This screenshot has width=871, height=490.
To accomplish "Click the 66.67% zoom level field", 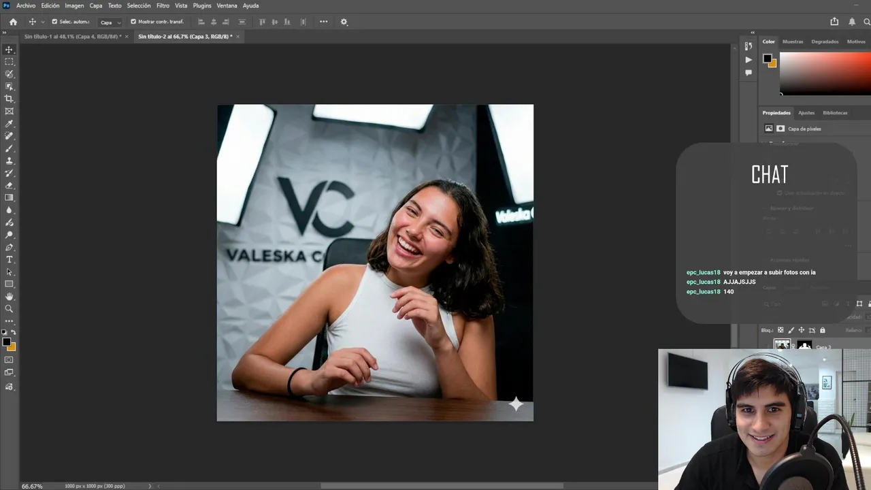I will [32, 487].
